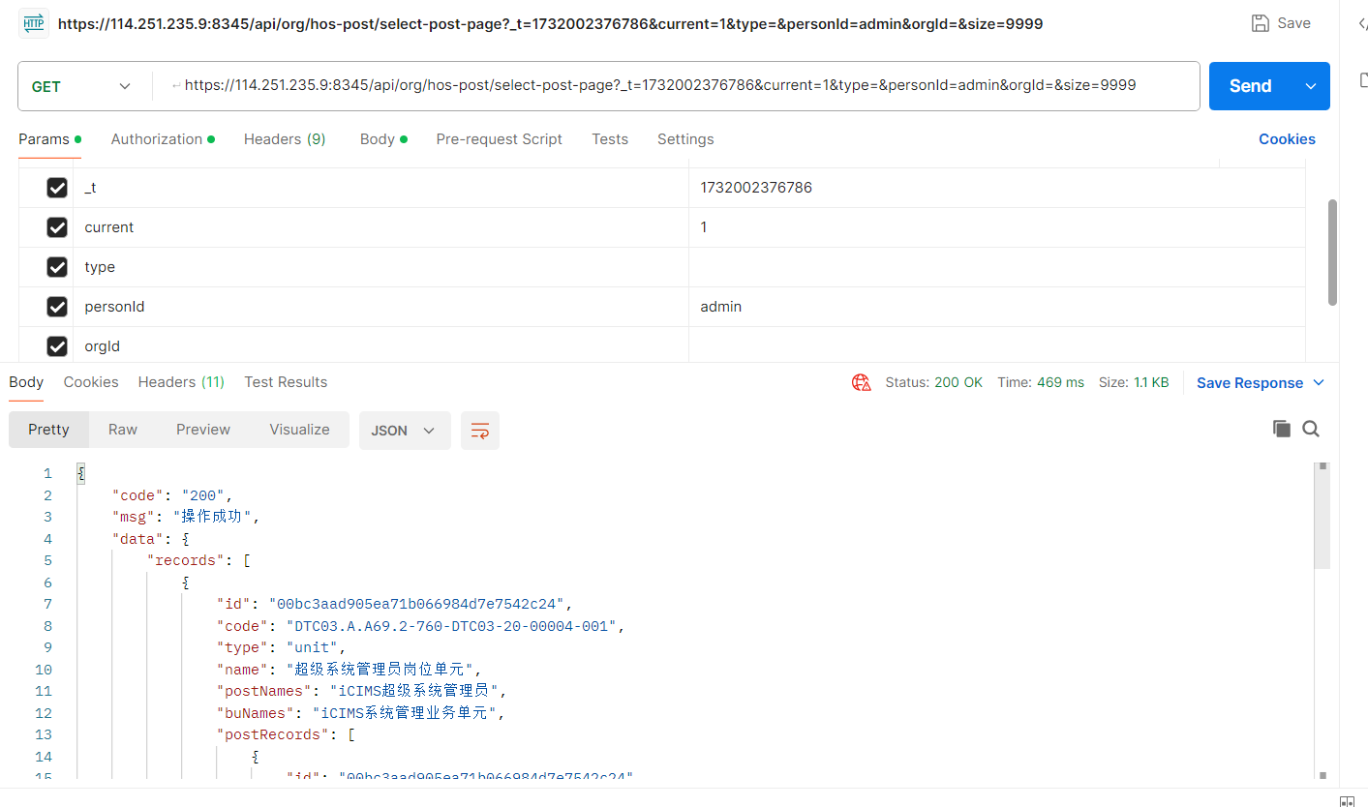Screen dimensions: 1368x807
Task: Click the empty orgId value cell
Action: tap(997, 345)
